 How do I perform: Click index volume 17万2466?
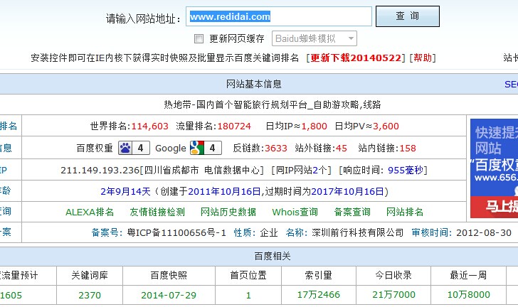pos(319,294)
